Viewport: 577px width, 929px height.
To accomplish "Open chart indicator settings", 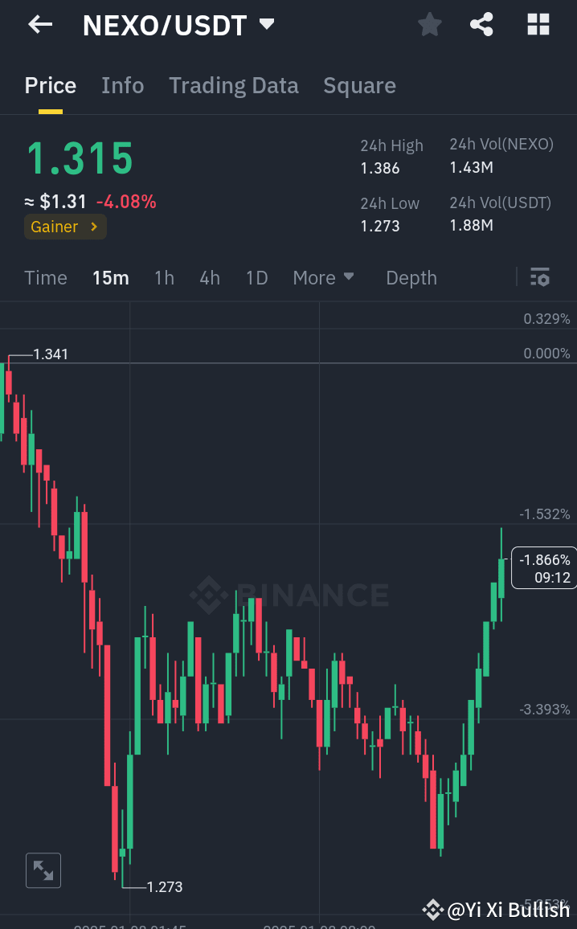I will 540,277.
